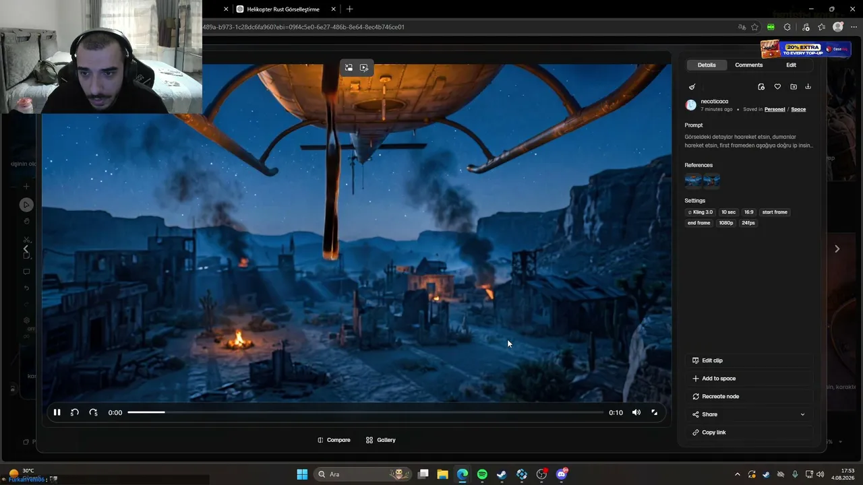Switch to the Comments tab
This screenshot has width=863, height=485.
tap(748, 65)
